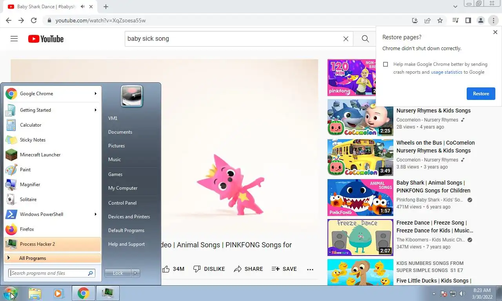Open Freeze Dance video thumbnail

tap(360, 238)
